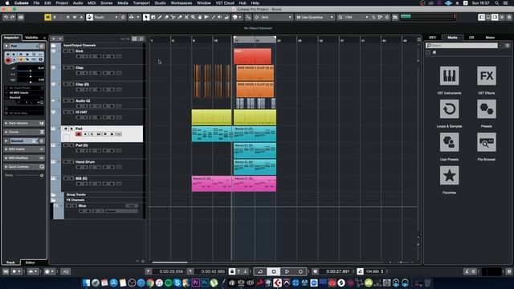The height and width of the screenshot is (289, 514).
Task: Switch to Visibility tab
Action: click(x=31, y=38)
